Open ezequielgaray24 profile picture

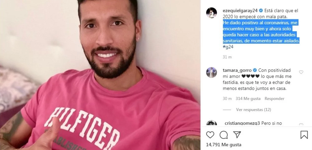click(211, 13)
